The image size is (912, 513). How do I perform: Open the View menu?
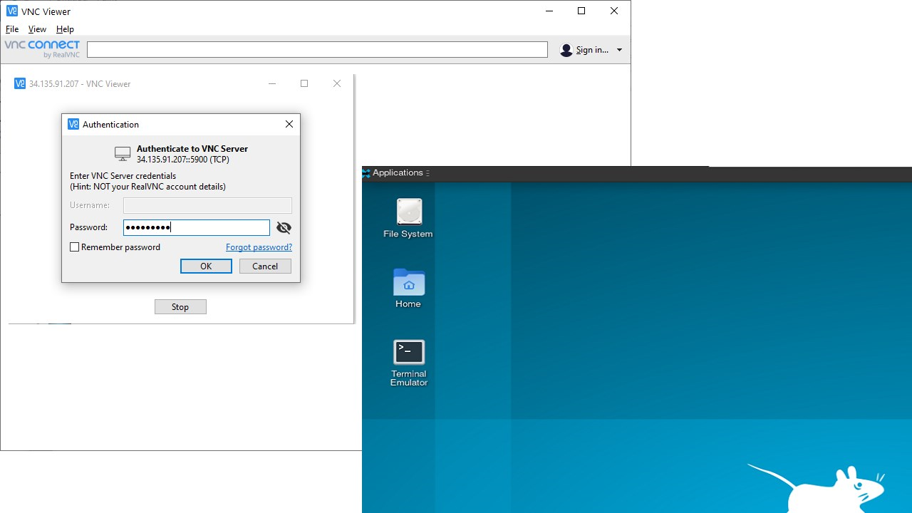coord(37,29)
